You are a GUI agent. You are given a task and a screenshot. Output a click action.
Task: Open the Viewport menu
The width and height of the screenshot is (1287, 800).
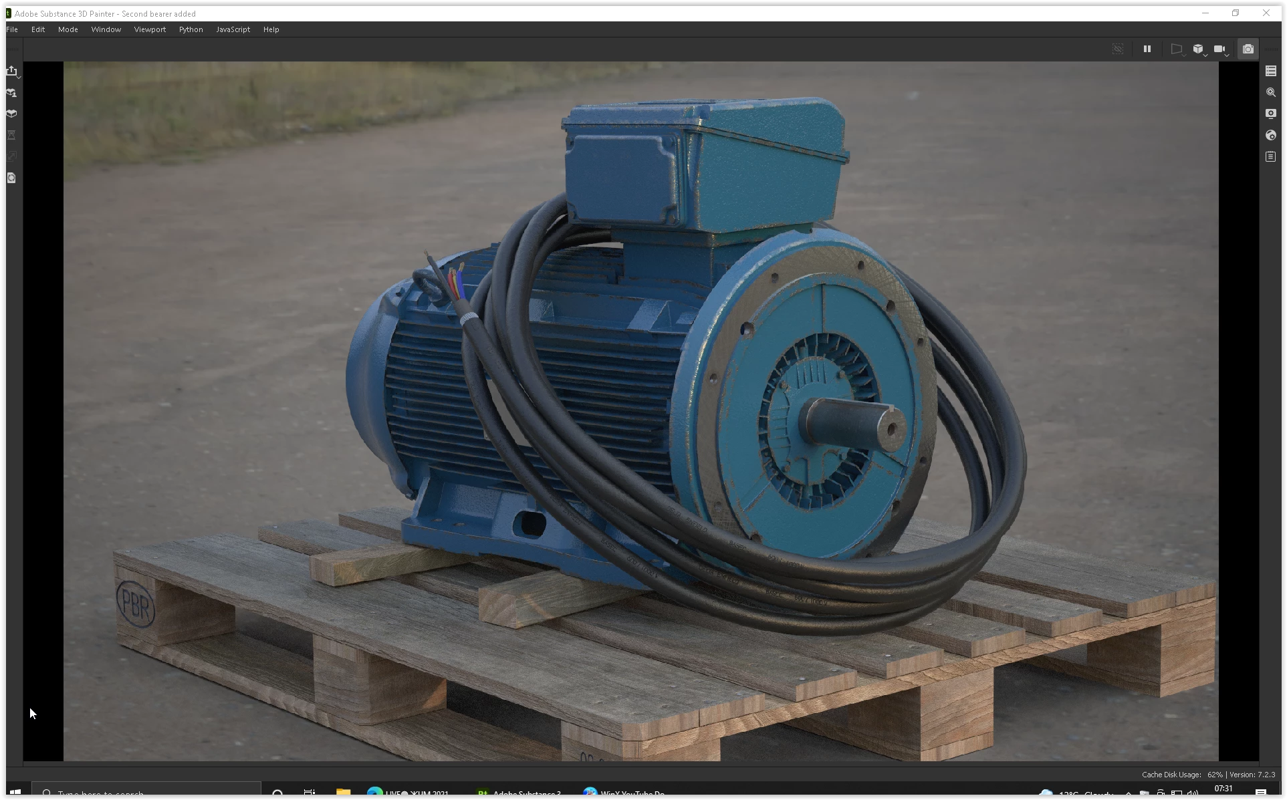point(150,29)
